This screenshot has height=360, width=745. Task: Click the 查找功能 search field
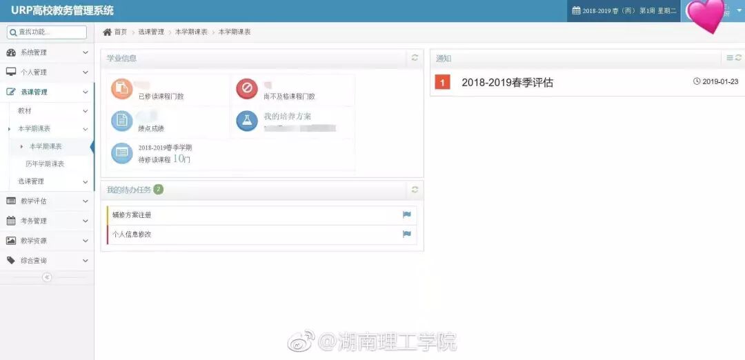[47, 32]
